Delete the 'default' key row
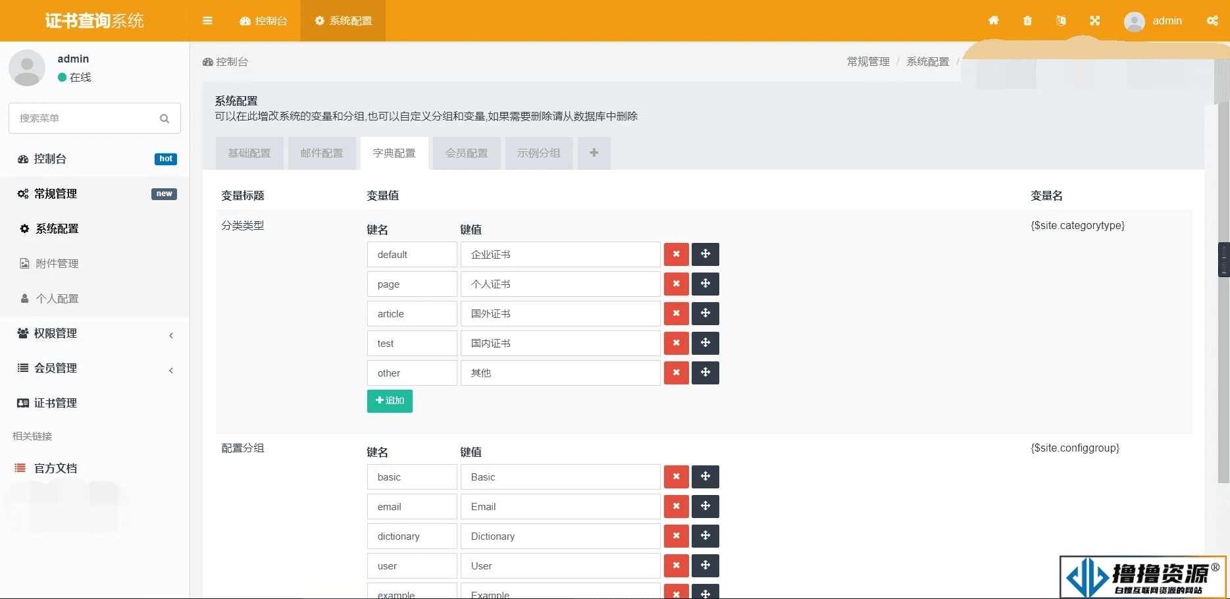This screenshot has height=599, width=1230. point(677,254)
